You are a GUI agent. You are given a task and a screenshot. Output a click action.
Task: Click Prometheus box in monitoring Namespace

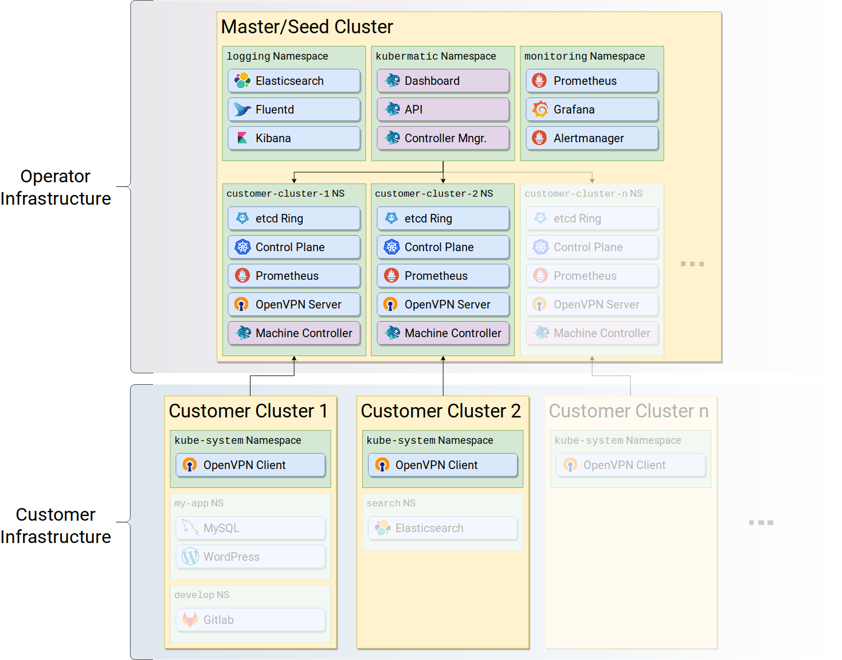click(x=592, y=81)
